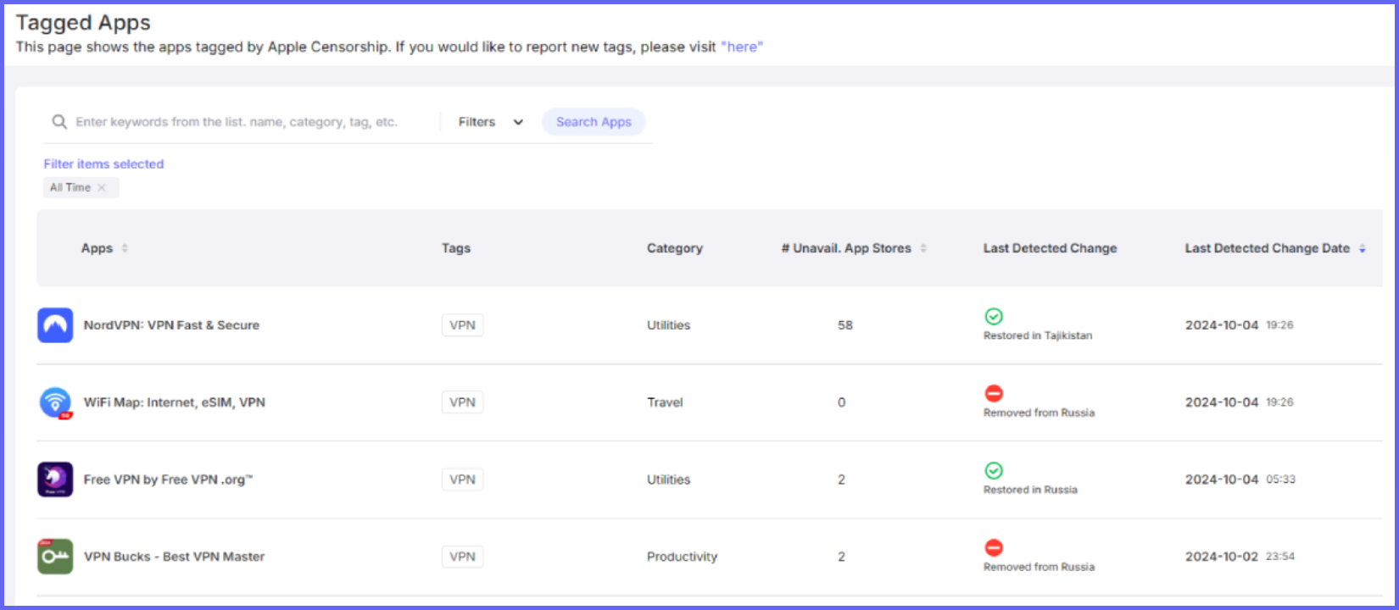Screen dimensions: 1399x610
Task: Click the Search Apps button
Action: pos(594,122)
